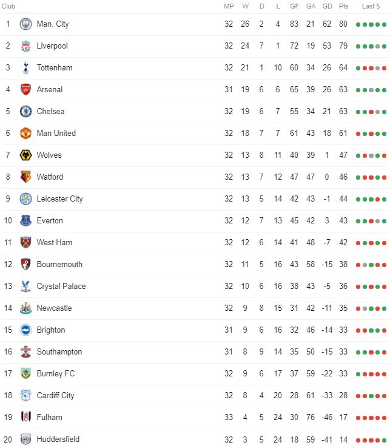Click the Liverpool club crest
Image resolution: width=390 pixels, height=448 pixels.
click(x=25, y=46)
